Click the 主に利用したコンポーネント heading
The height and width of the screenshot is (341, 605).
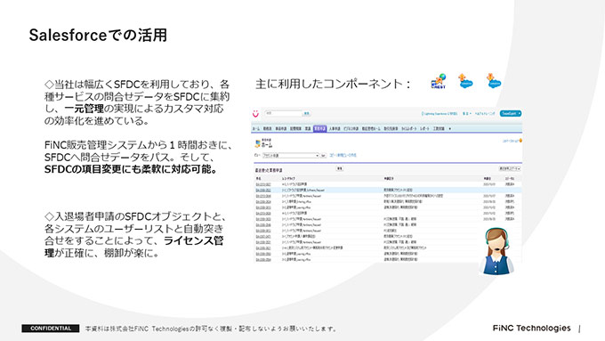click(x=333, y=84)
